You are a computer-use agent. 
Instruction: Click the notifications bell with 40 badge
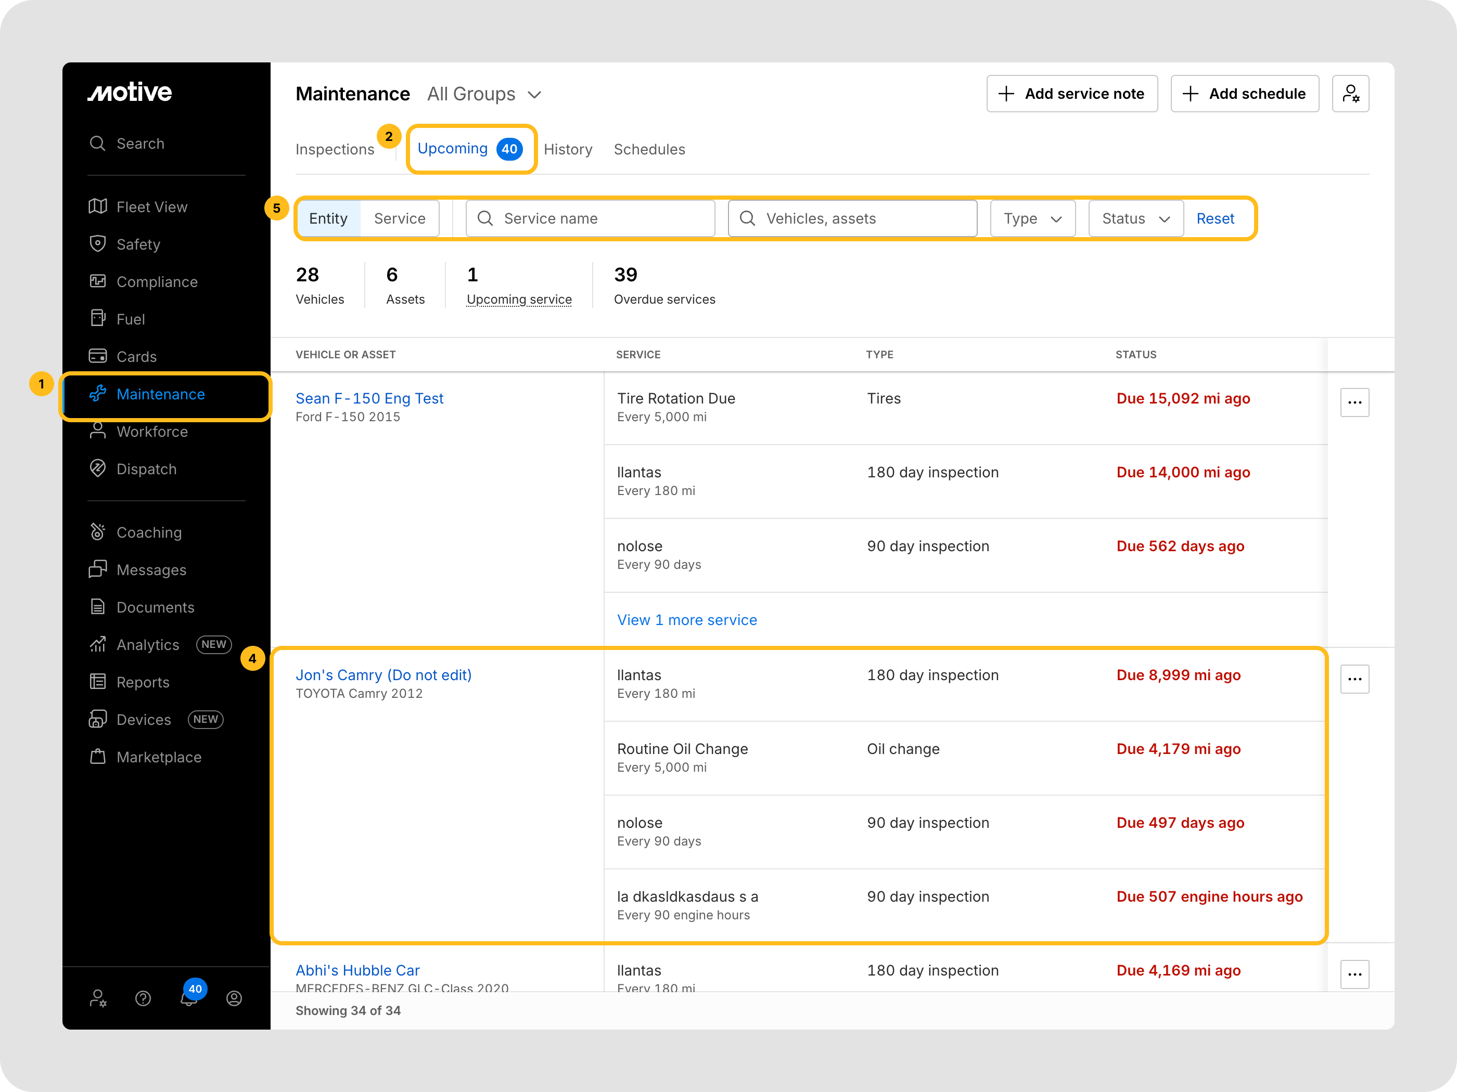pyautogui.click(x=189, y=998)
